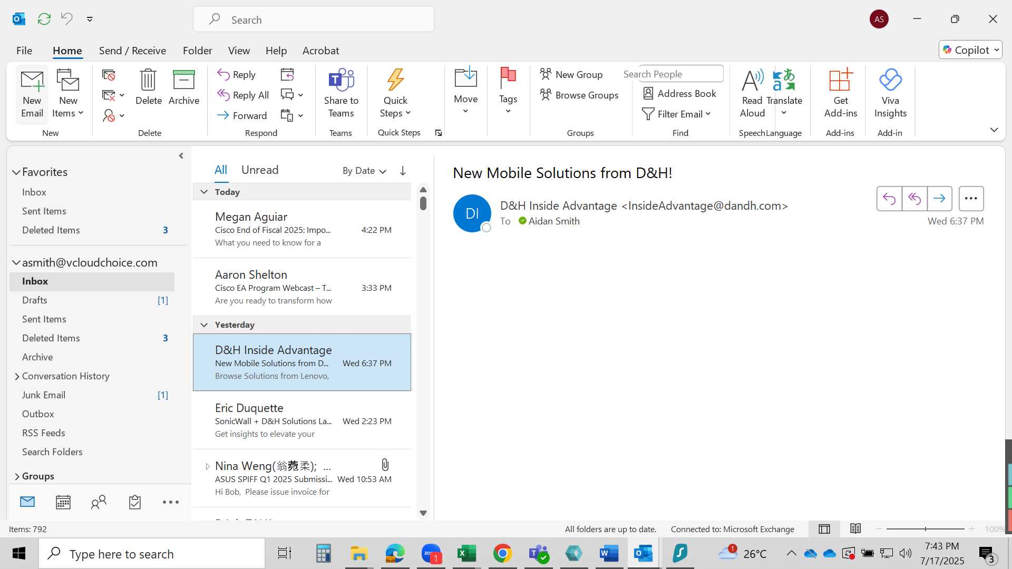Expand Nina Weng conversation thread
The image size is (1012, 569).
207,466
